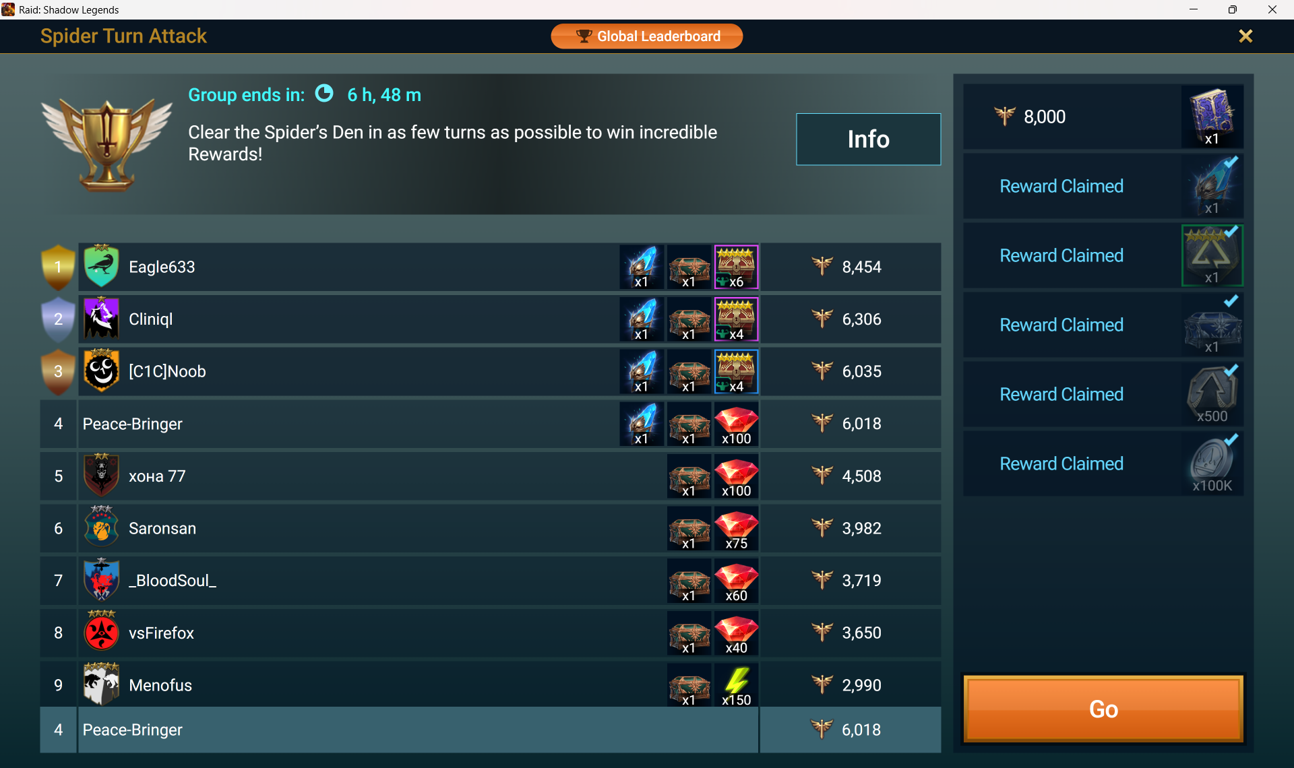Image resolution: width=1294 pixels, height=768 pixels.
Task: Click [C1C]Noob's smiley avatar
Action: point(101,371)
